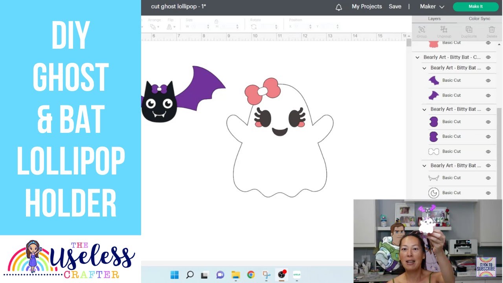Viewport: 503px width, 283px height.
Task: Select the black bat face on the canvas
Action: coord(159,102)
